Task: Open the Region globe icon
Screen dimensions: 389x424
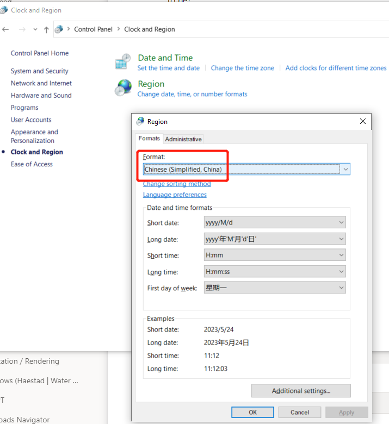Action: pyautogui.click(x=123, y=88)
